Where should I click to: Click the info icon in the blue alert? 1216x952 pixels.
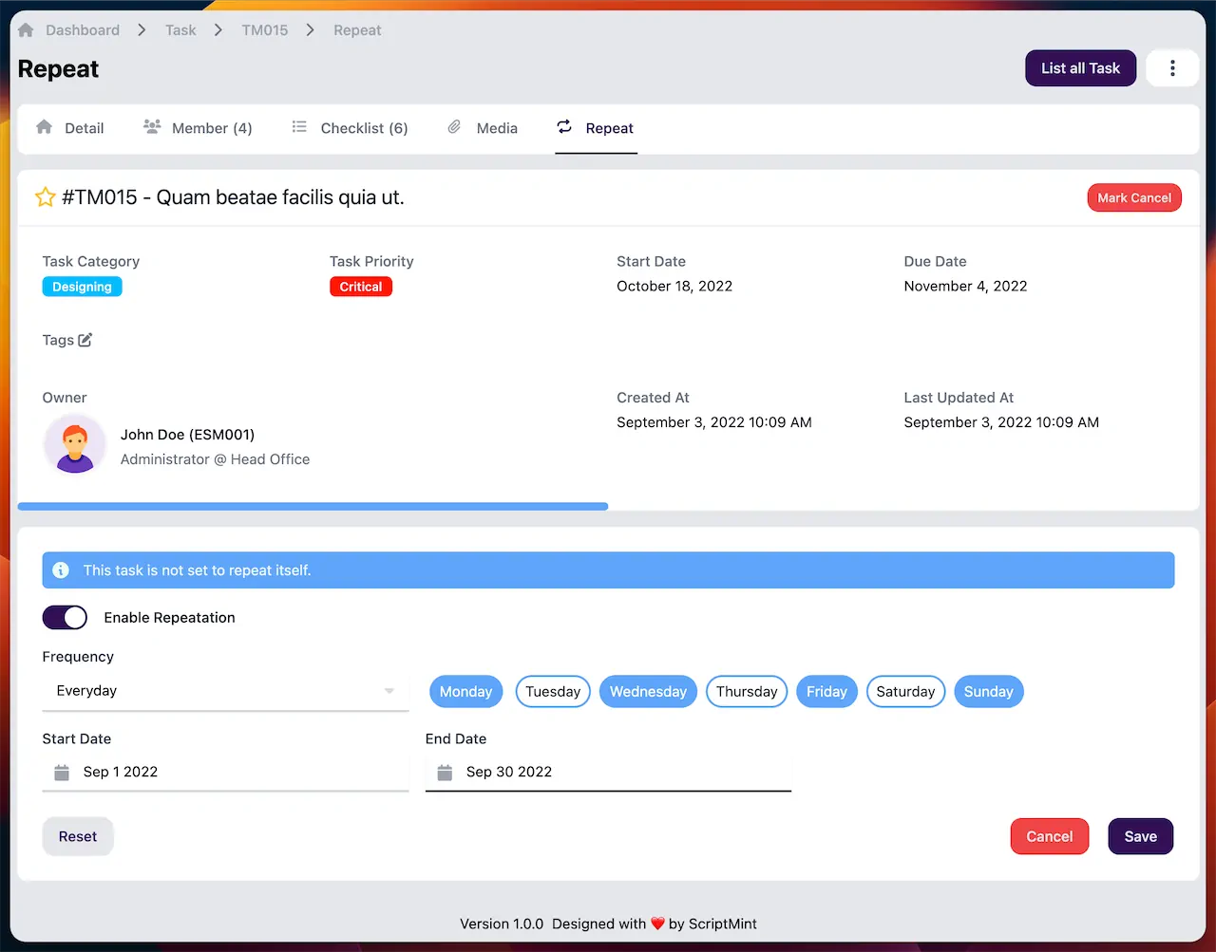tap(61, 570)
